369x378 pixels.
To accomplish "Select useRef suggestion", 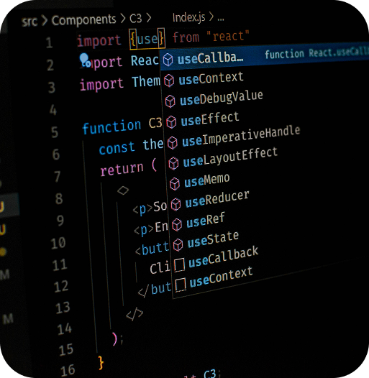I will pos(206,220).
